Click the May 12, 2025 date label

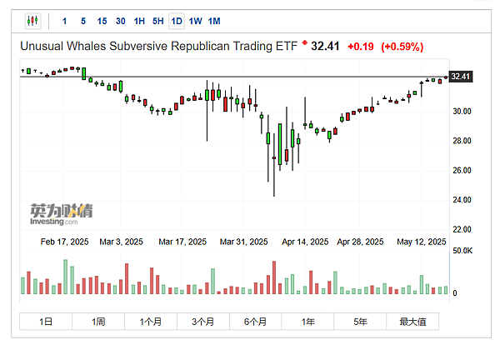pyautogui.click(x=421, y=242)
